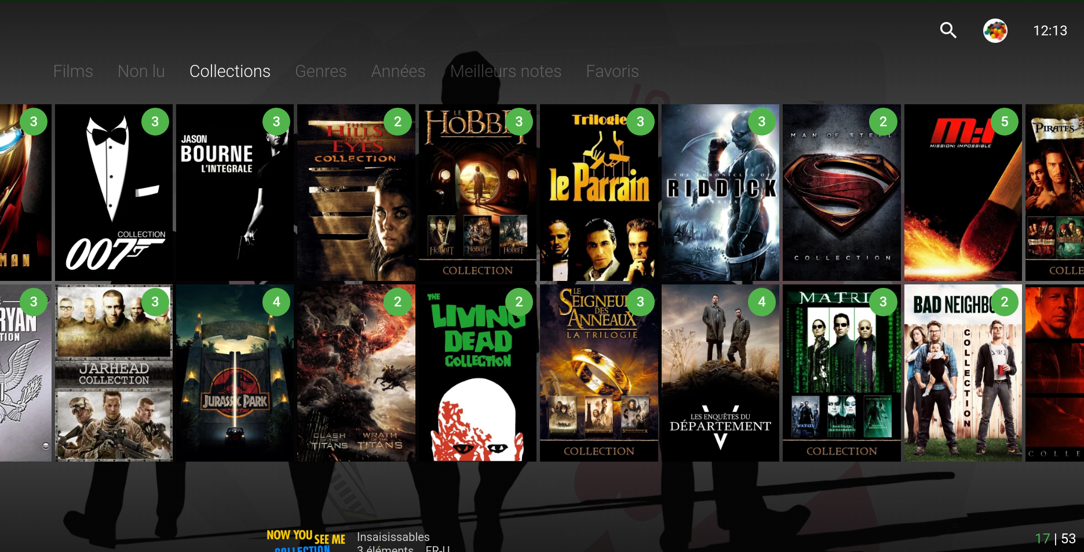Click the 12:13 clock
The width and height of the screenshot is (1084, 552).
1050,31
